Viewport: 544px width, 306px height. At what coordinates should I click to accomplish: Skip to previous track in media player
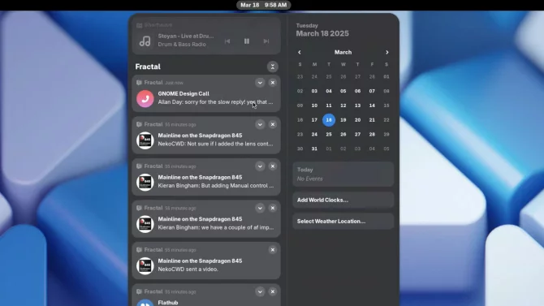coord(227,41)
